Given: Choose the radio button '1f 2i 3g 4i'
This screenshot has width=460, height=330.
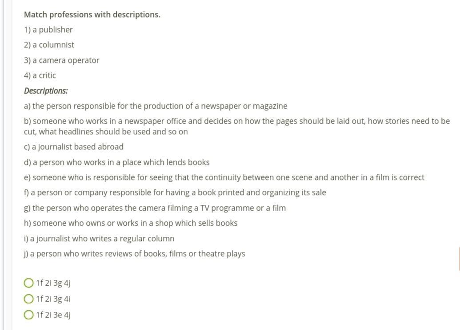Looking at the screenshot, I should [x=29, y=299].
